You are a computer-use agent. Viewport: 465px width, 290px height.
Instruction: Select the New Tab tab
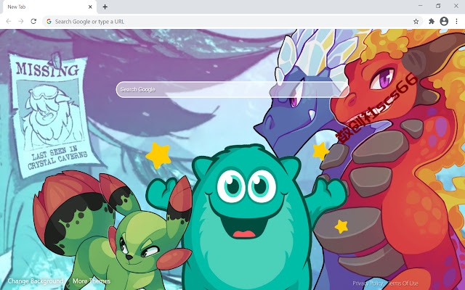coord(50,7)
